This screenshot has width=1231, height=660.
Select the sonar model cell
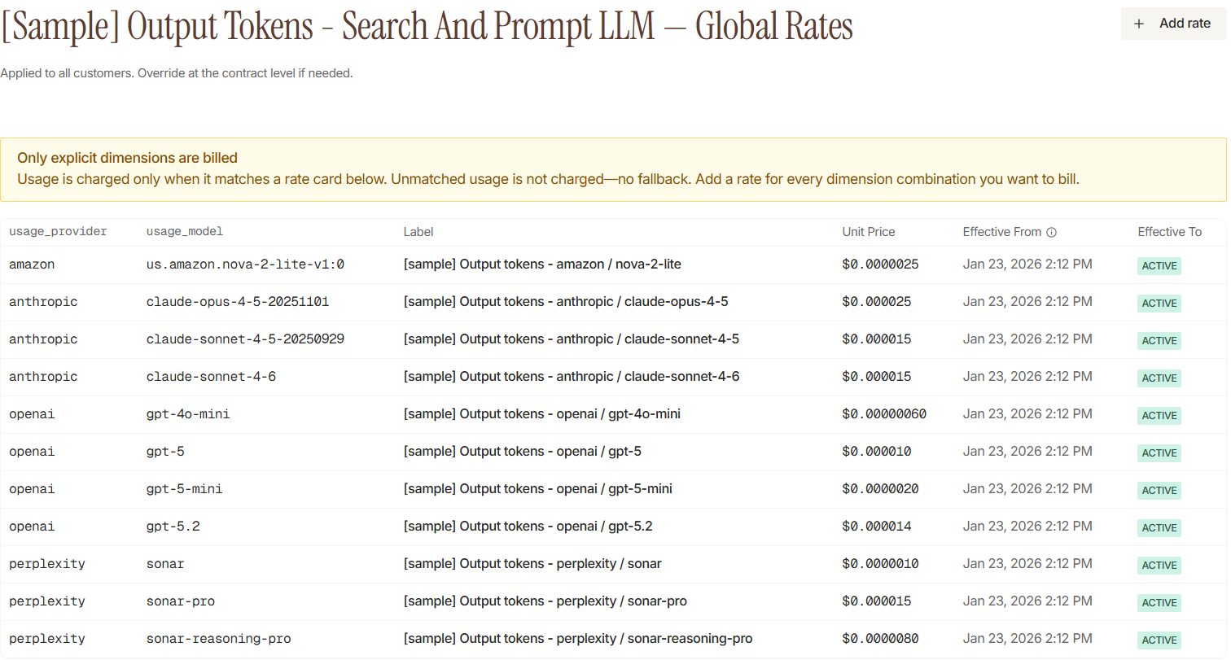165,564
